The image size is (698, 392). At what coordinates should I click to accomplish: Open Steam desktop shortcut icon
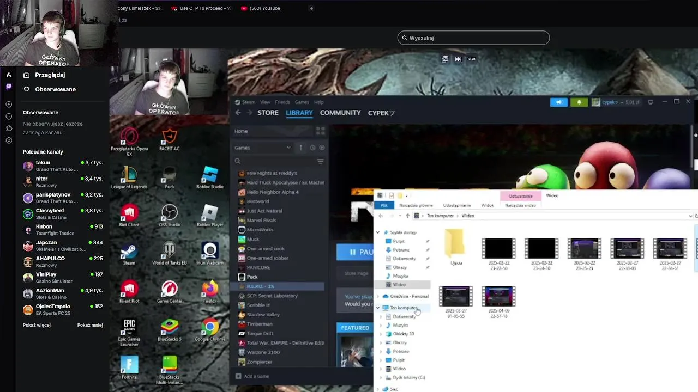point(129,254)
